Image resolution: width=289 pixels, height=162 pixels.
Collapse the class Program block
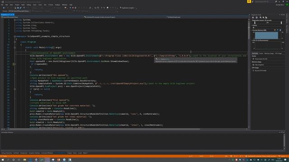point(14,42)
